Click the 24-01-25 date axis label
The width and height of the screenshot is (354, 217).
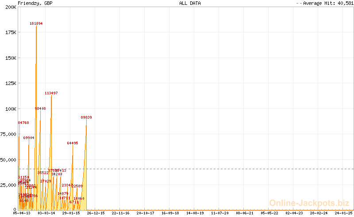(344, 213)
